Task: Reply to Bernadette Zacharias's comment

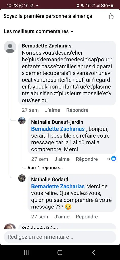Action: (x=77, y=110)
